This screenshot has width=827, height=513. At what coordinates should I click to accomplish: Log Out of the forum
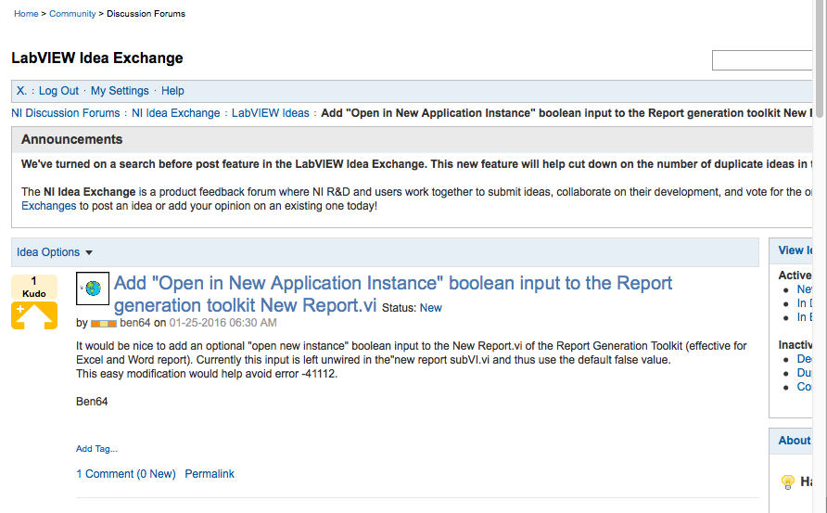[58, 91]
